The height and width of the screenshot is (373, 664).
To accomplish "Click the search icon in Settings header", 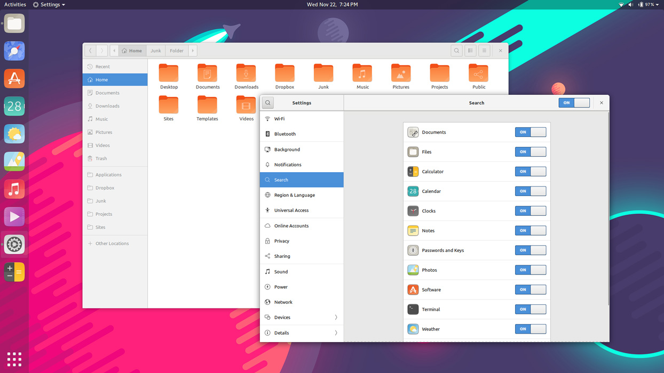I will (x=267, y=102).
